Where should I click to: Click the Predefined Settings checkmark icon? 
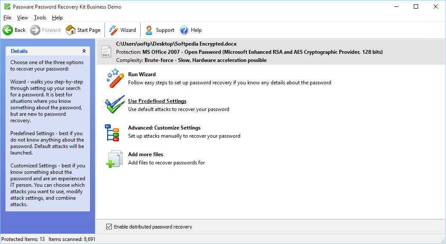click(x=114, y=105)
